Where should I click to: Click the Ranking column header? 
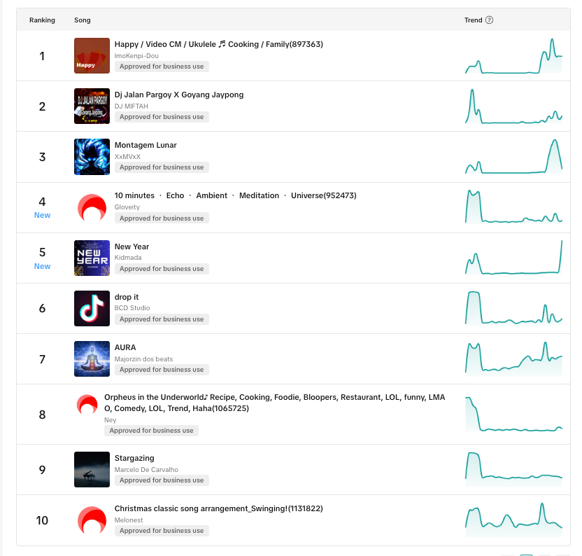[x=42, y=20]
